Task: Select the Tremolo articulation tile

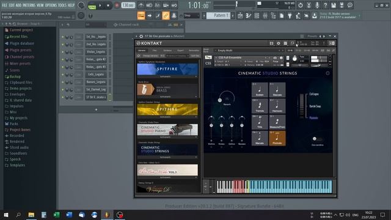Action: pos(260,106)
